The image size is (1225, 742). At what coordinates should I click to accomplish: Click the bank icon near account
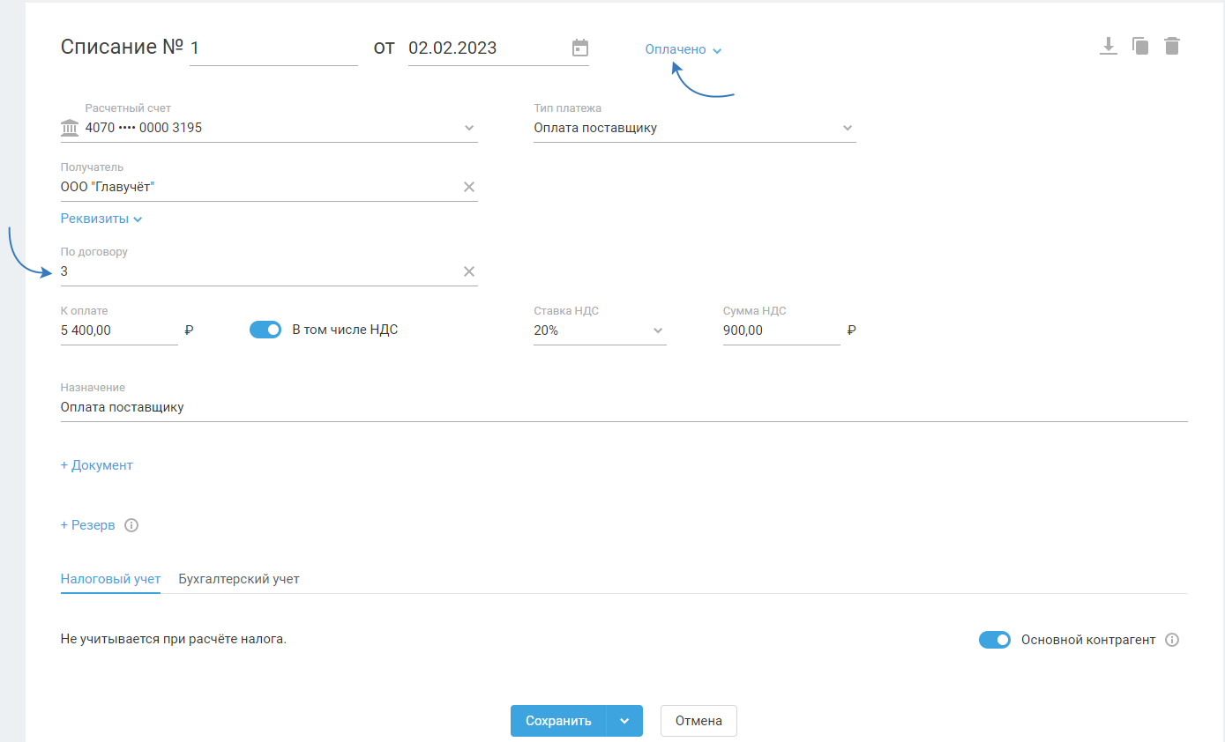(x=69, y=128)
